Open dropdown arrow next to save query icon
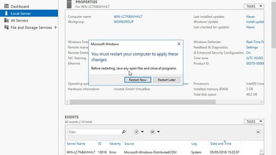This screenshot has width=276, height=155. pyautogui.click(x=158, y=132)
